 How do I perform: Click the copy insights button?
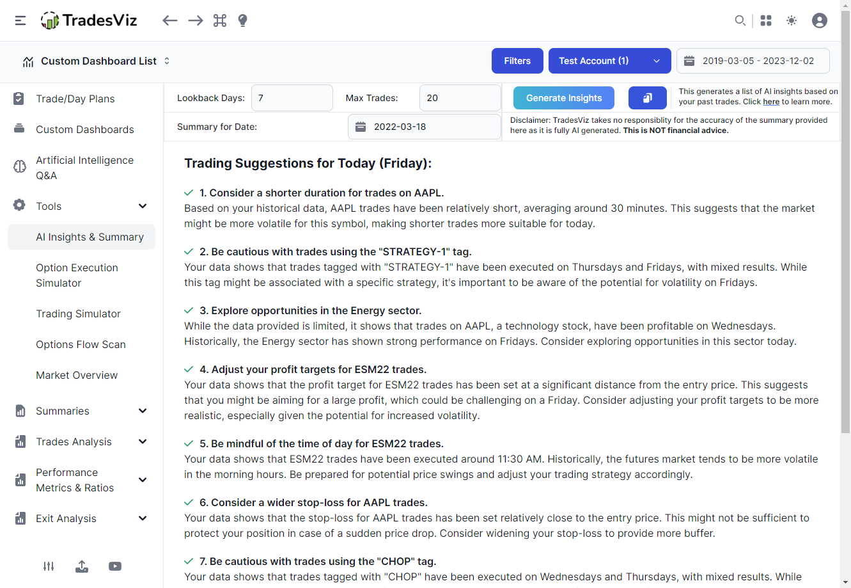click(647, 98)
